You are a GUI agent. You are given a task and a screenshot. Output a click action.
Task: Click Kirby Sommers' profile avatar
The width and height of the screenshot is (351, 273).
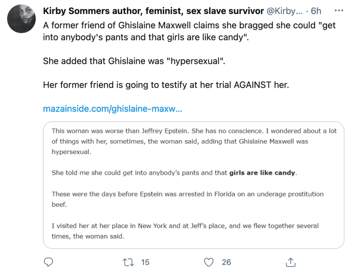21,19
